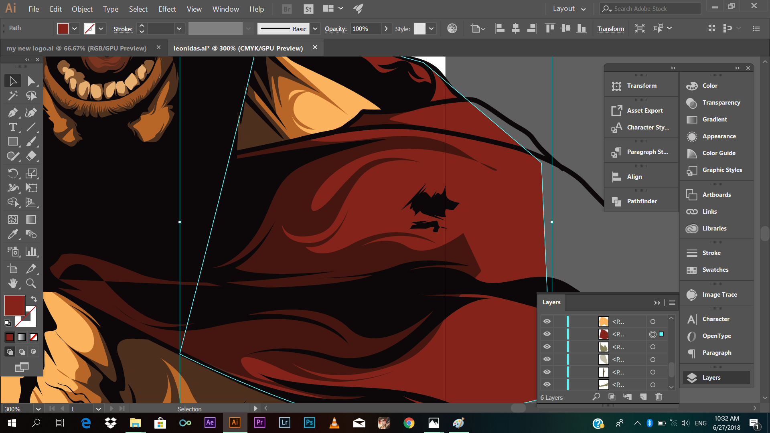Click the Delete Selection trash icon in Layers

click(x=659, y=397)
